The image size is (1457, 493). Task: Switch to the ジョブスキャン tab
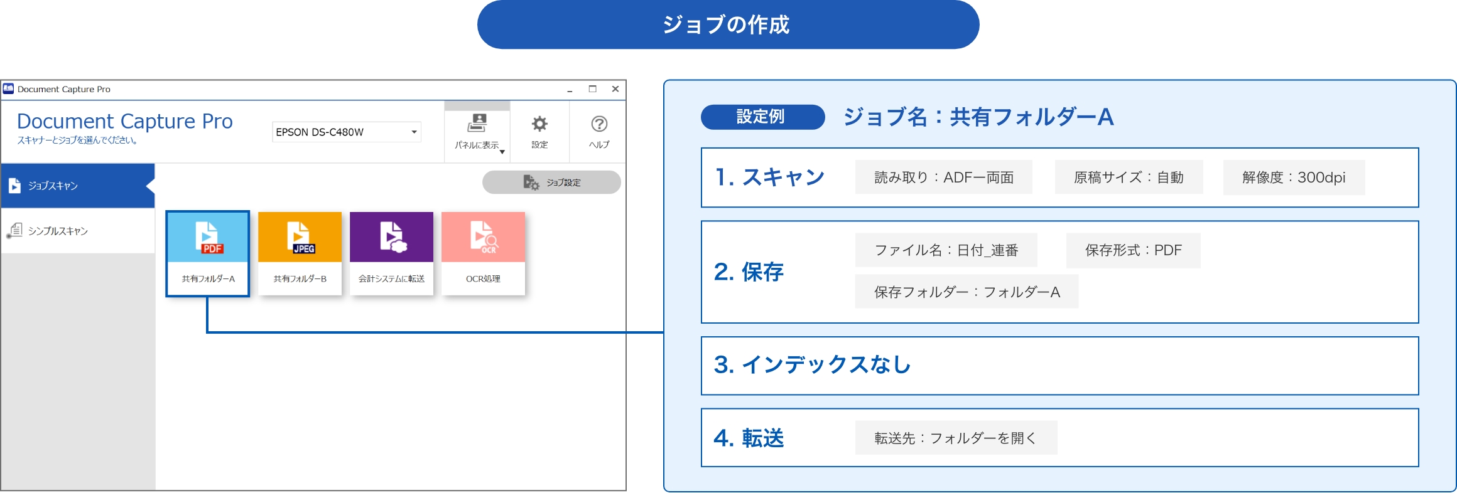[x=78, y=186]
